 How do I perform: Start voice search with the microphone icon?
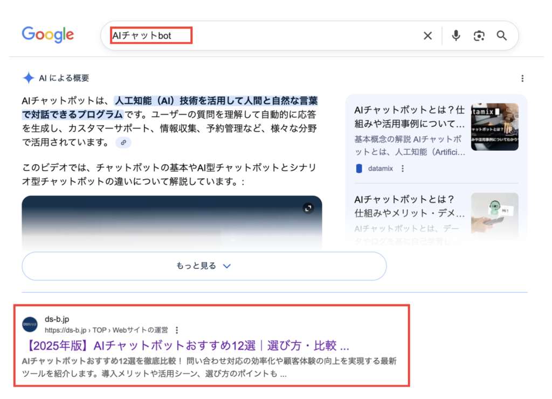[x=456, y=36]
